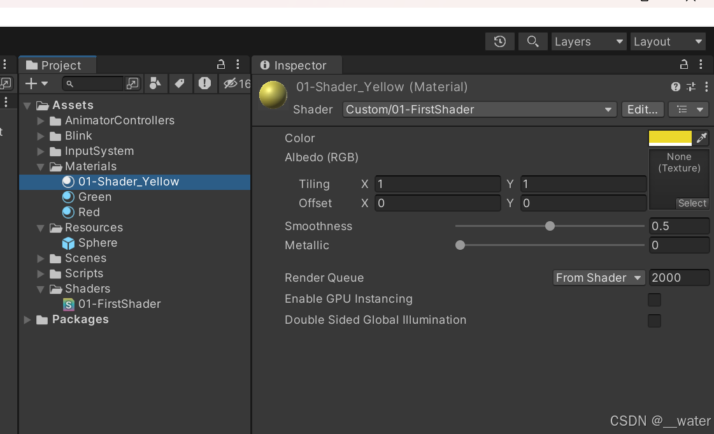Select the Blink folder label
This screenshot has height=434, width=714.
coord(78,136)
